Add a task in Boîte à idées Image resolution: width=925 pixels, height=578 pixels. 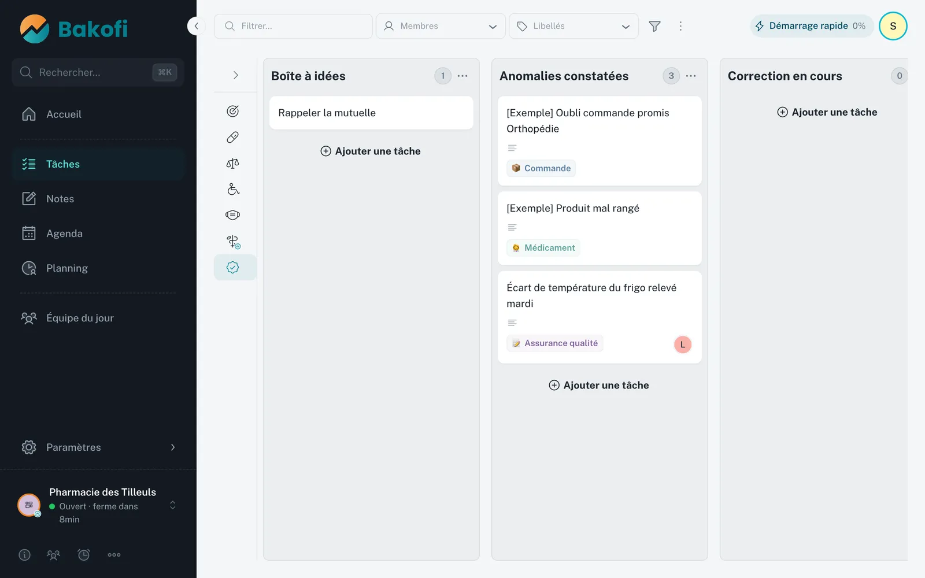371,151
